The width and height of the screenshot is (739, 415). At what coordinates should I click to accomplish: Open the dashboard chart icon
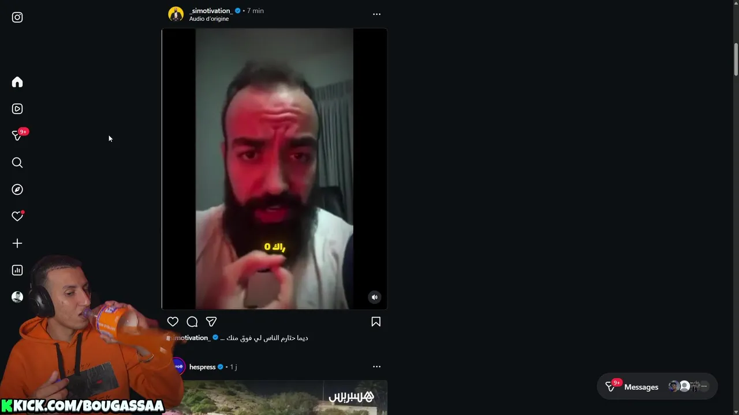[x=17, y=270]
